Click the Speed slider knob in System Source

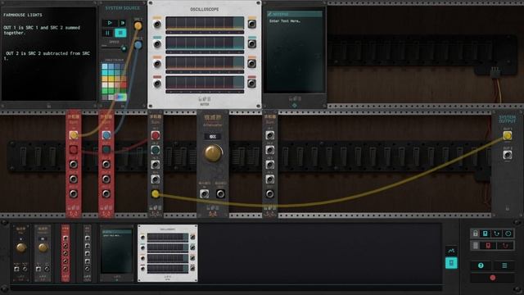click(124, 48)
